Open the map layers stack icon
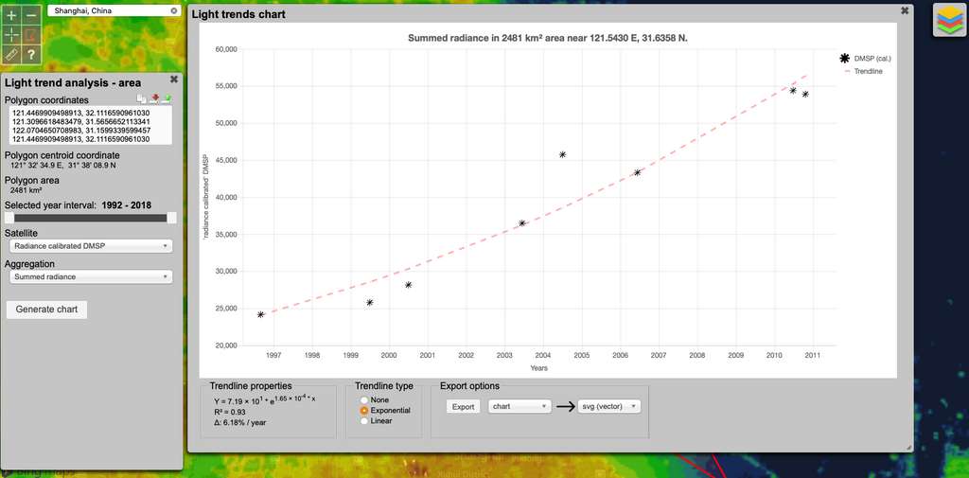969x478 pixels. (x=949, y=21)
